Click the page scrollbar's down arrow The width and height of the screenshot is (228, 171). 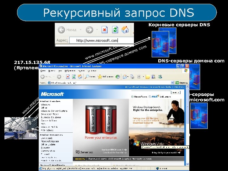187,164
